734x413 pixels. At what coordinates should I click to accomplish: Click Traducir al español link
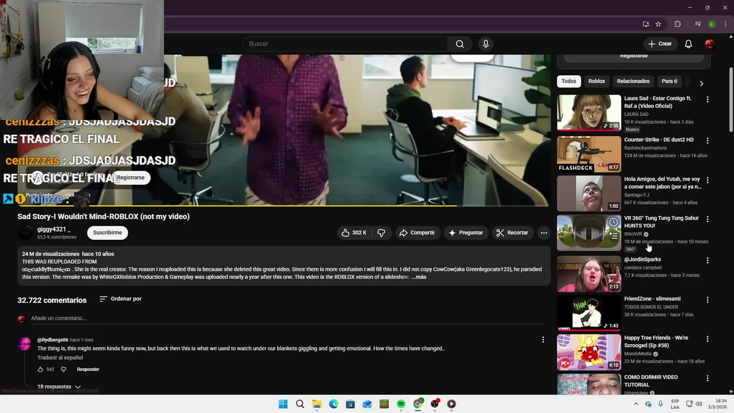[60, 358]
